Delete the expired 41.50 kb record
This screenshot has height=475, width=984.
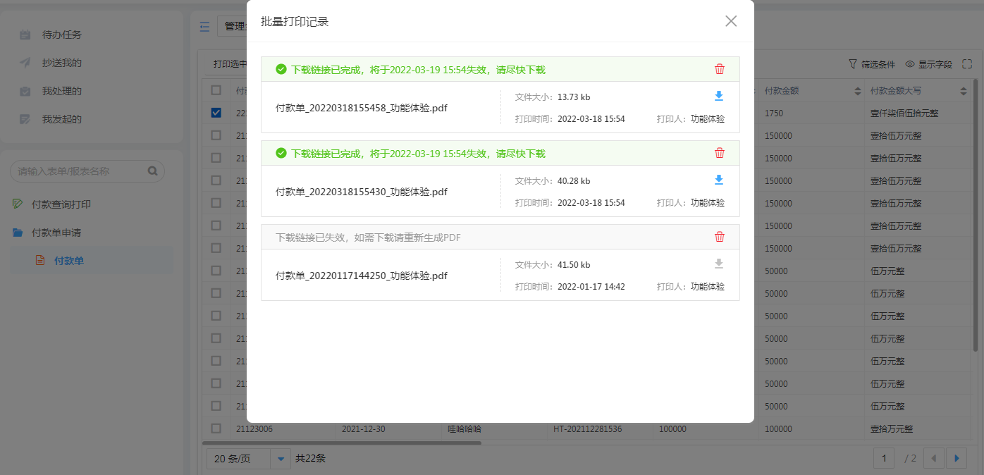tap(720, 237)
